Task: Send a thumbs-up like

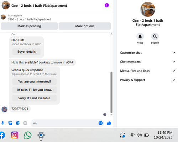Action: pyautogui.click(x=109, y=123)
